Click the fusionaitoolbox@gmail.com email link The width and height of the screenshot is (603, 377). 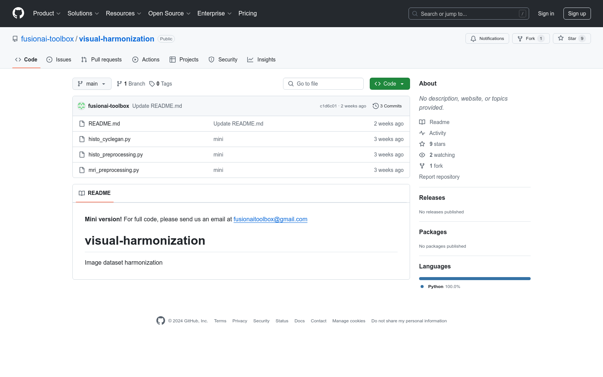click(271, 219)
